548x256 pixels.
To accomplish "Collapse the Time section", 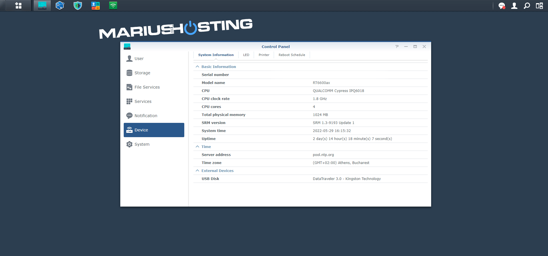I will pos(197,147).
